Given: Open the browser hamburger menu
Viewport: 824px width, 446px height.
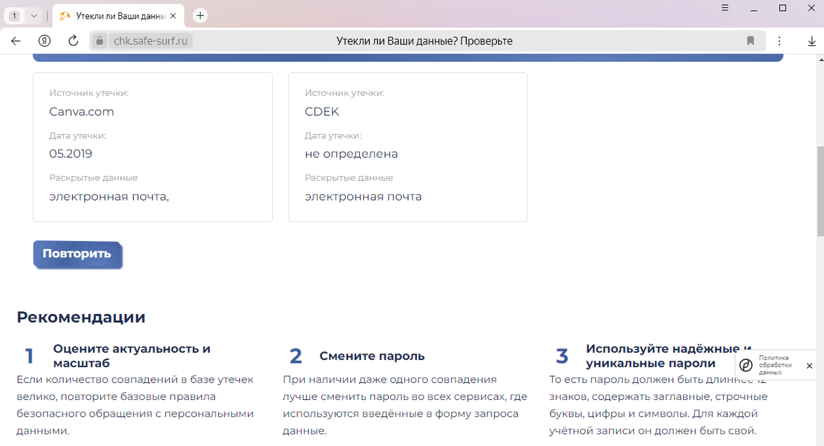Looking at the screenshot, I should pos(726,8).
